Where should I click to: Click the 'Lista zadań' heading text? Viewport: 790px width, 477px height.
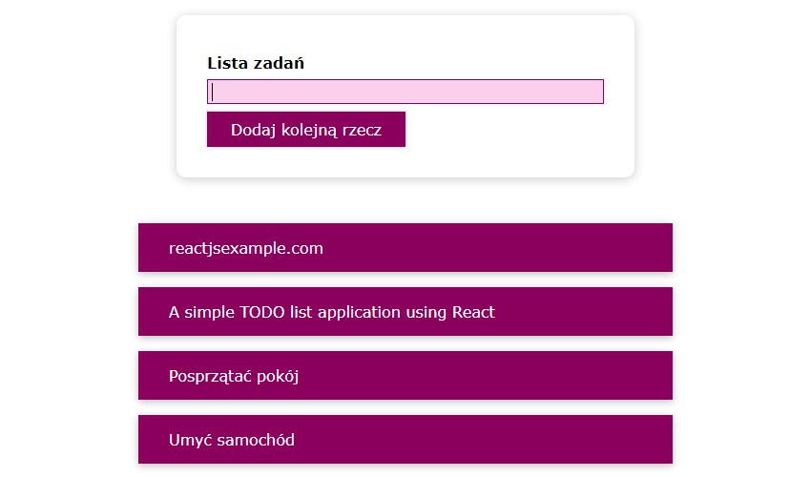[255, 64]
